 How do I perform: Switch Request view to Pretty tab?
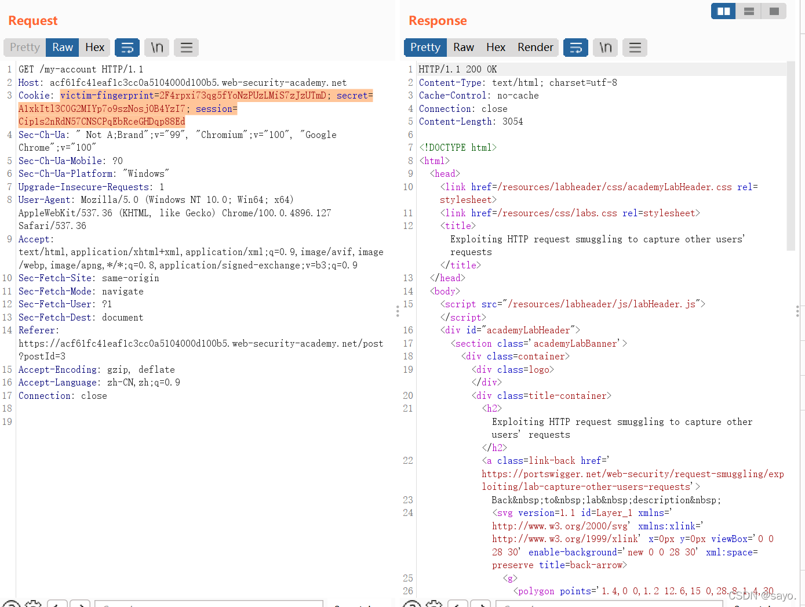(x=25, y=48)
